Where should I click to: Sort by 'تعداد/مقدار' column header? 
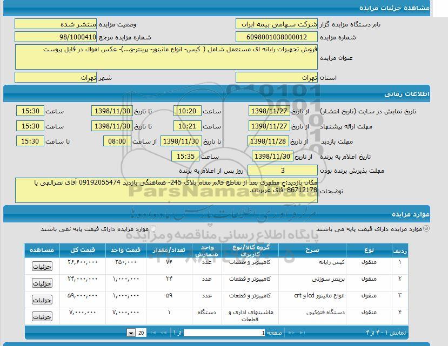pyautogui.click(x=169, y=250)
